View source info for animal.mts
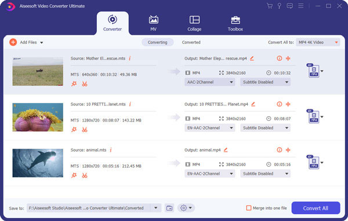Screen dimensions: 348x221 tap(111, 150)
